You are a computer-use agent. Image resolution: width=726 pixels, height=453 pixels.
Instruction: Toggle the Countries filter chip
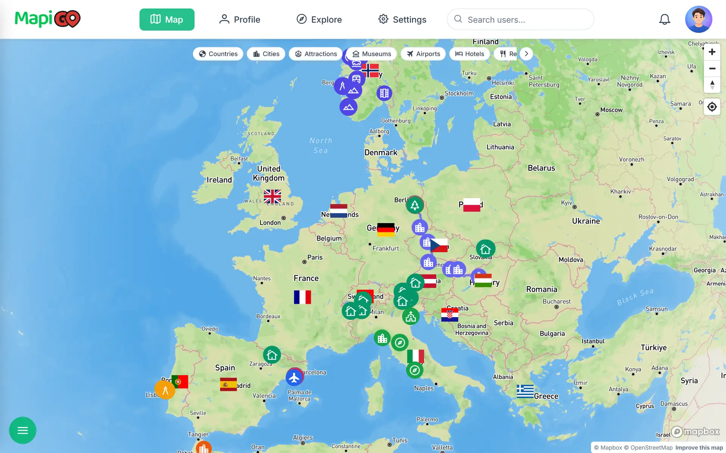(218, 54)
